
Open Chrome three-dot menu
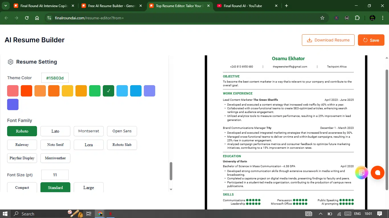coord(382,18)
